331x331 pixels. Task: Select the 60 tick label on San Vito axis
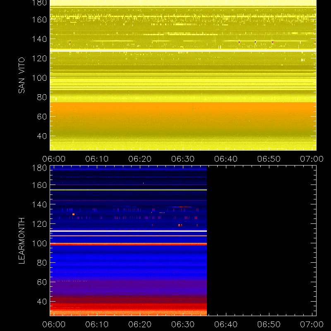tap(42, 117)
